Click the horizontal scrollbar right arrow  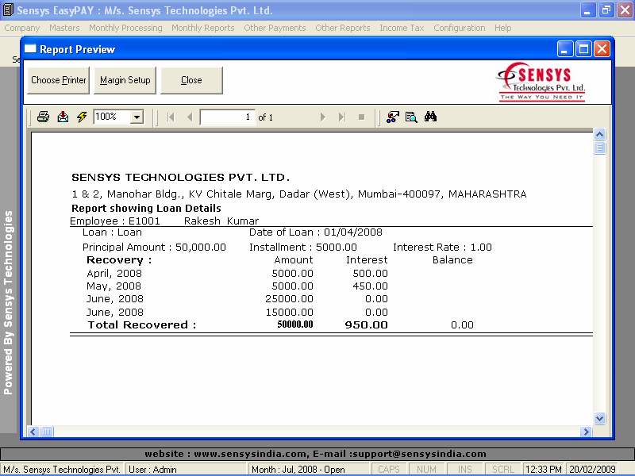586,432
